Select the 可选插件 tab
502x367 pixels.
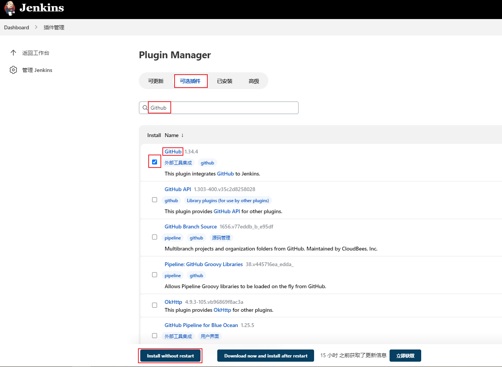tap(190, 81)
